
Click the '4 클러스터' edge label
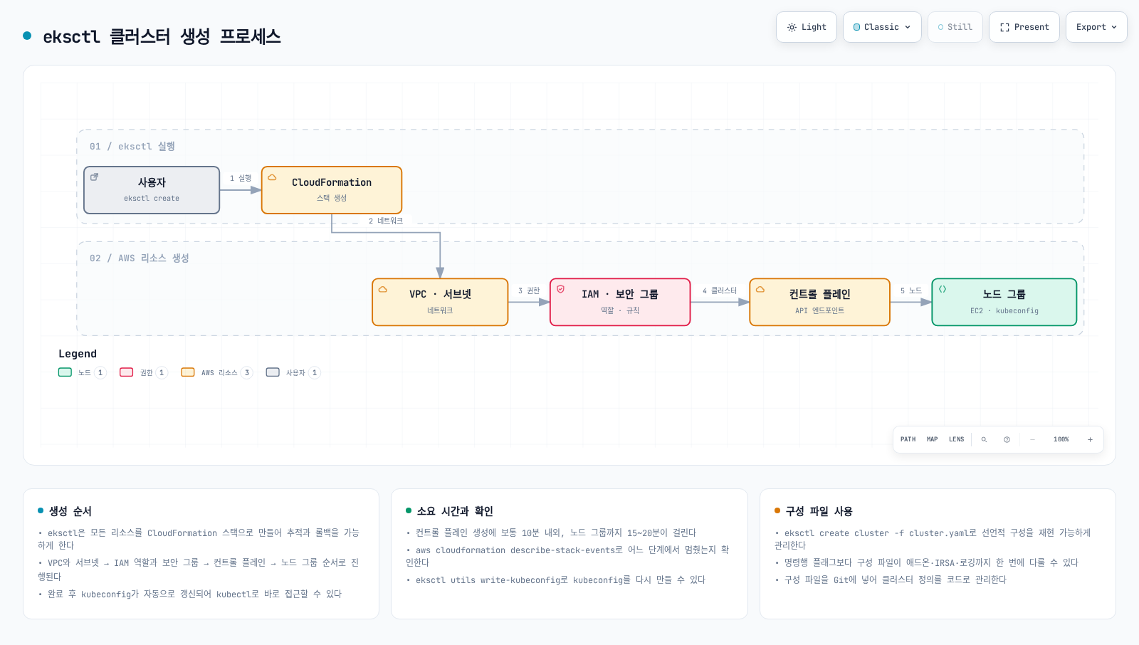coord(720,290)
